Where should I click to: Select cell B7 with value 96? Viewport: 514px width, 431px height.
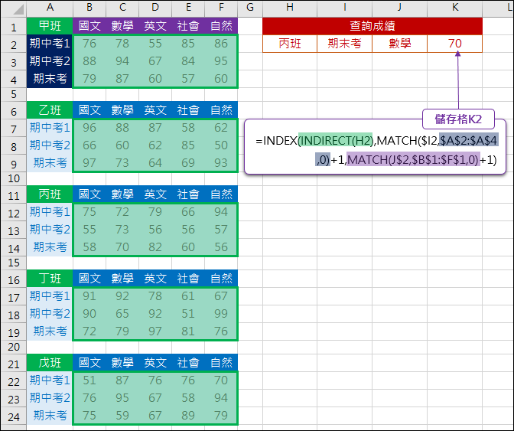[89, 128]
